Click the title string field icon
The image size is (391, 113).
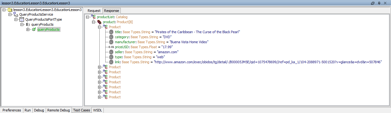coord(111,32)
